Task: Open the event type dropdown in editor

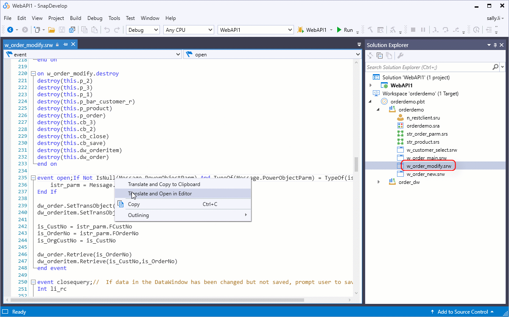Action: click(x=178, y=54)
